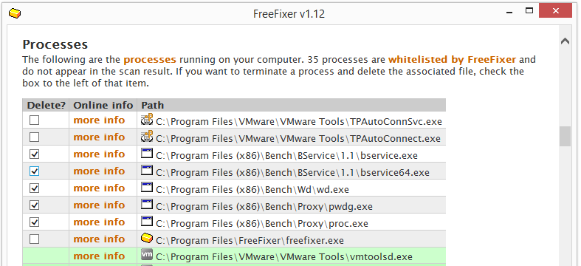This screenshot has height=266, width=581.
Task: Click the FreeFixer logo in title bar
Action: coord(15,14)
